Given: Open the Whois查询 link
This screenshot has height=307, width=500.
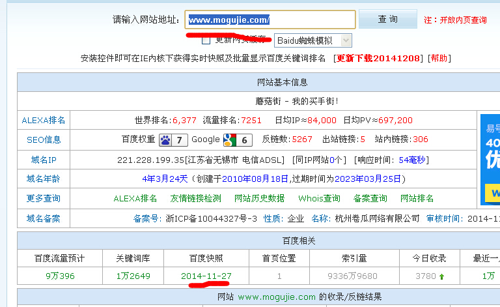Looking at the screenshot, I should click(319, 199).
